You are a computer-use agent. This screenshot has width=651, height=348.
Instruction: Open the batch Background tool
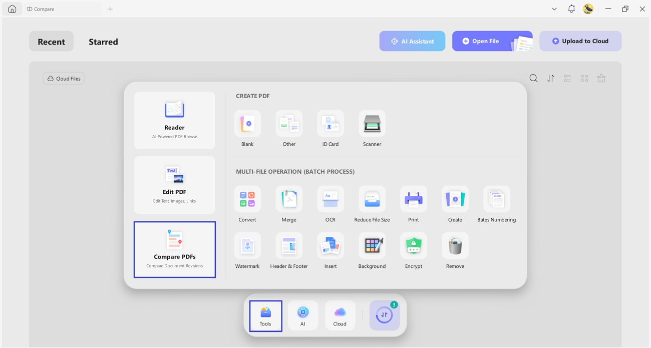click(372, 245)
